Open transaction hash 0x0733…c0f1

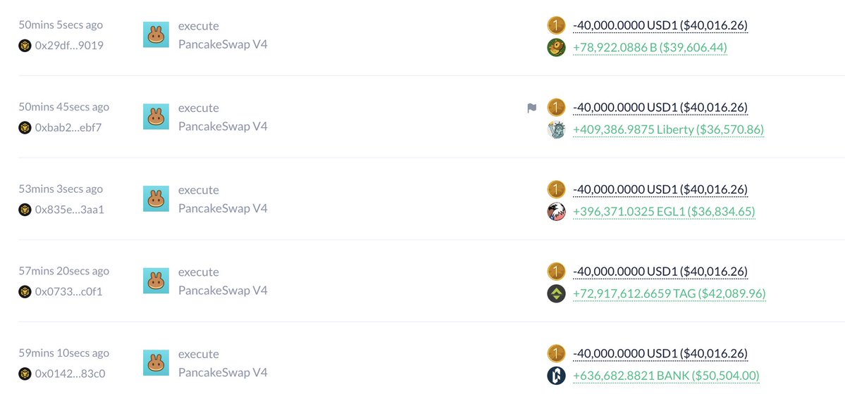click(68, 292)
